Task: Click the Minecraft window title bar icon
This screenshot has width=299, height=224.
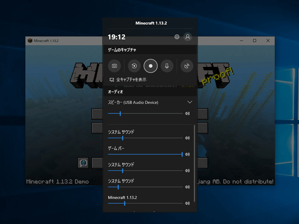Action: [x=30, y=41]
